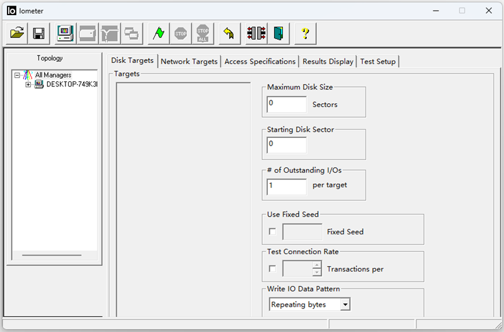Screen dimensions: 504x332
Task: Switch to the Disk Targets tab
Action: point(132,60)
